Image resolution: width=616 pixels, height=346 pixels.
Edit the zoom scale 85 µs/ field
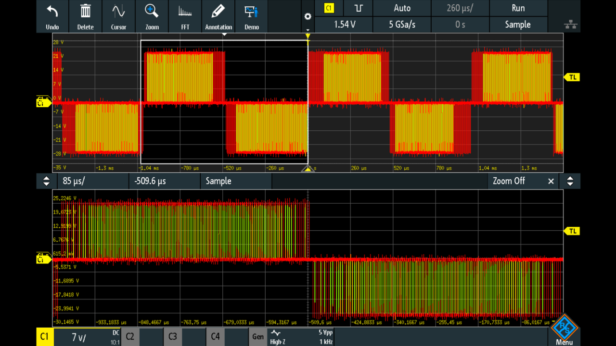92,181
